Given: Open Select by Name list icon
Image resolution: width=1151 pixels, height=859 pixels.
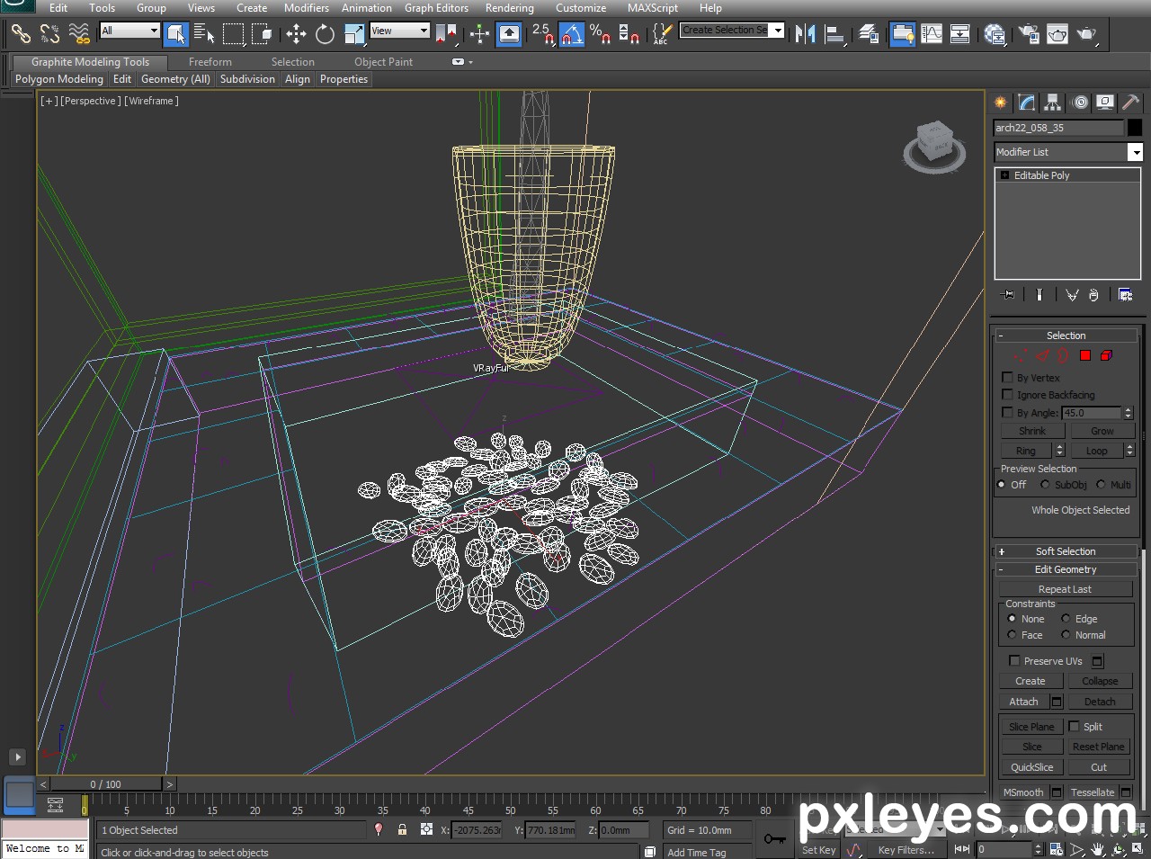Looking at the screenshot, I should point(204,34).
